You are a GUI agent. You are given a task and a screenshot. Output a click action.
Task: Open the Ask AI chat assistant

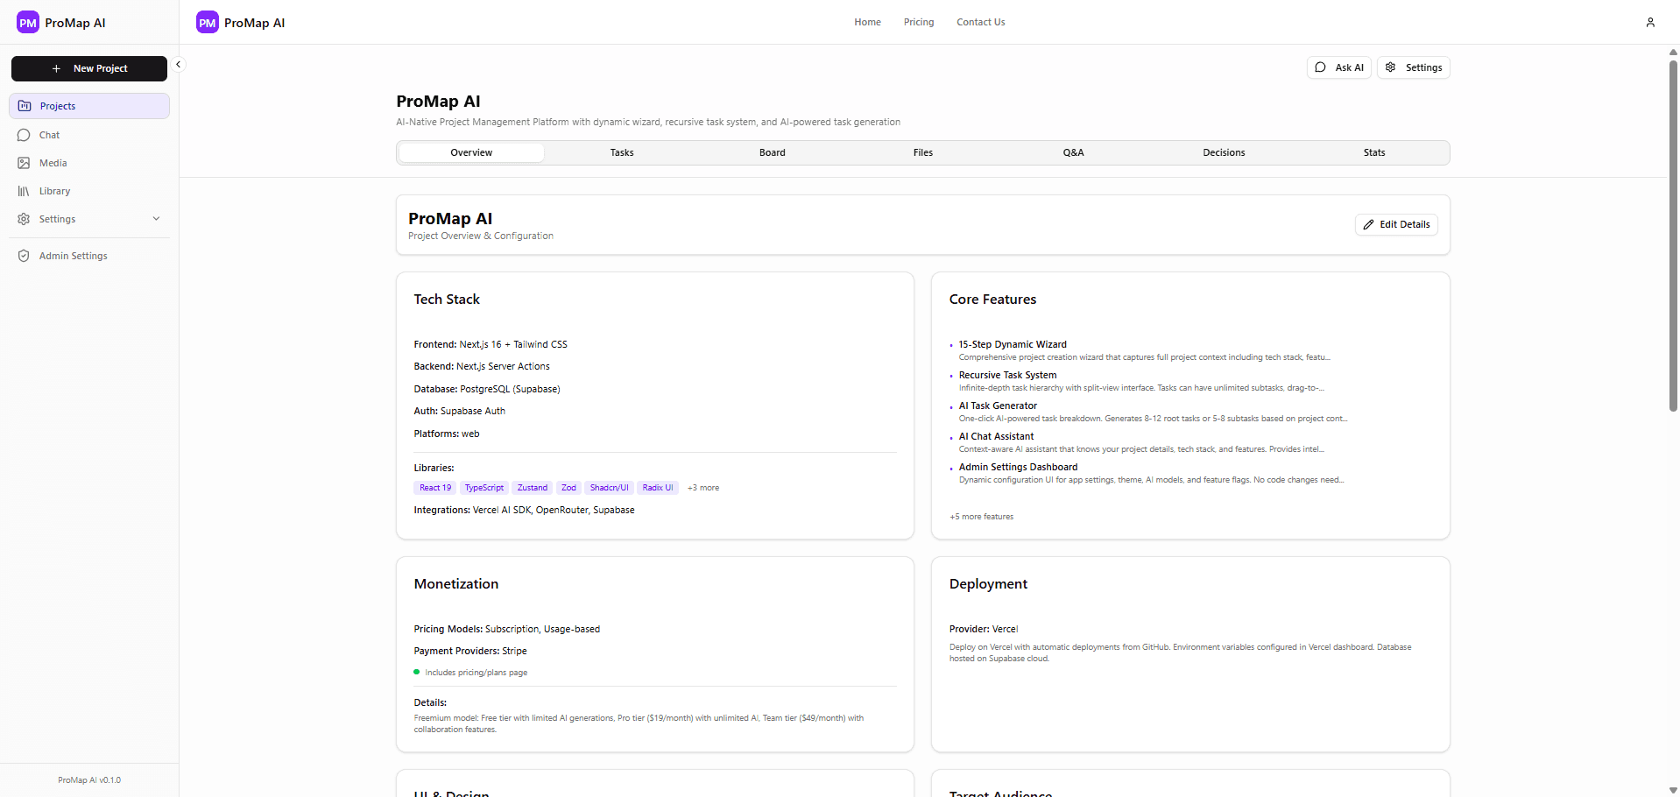[1338, 67]
